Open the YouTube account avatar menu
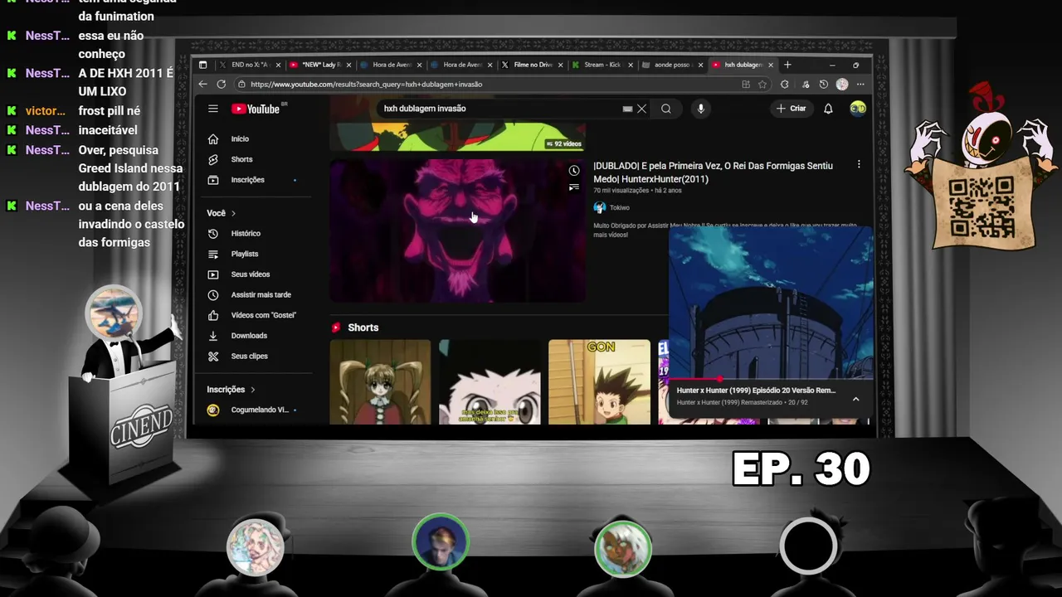The image size is (1062, 597). point(858,109)
